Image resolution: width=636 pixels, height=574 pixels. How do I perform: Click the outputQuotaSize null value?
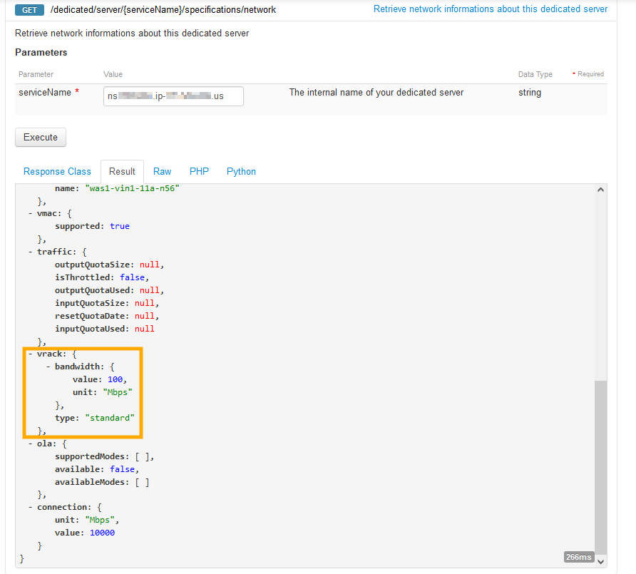[x=150, y=265]
